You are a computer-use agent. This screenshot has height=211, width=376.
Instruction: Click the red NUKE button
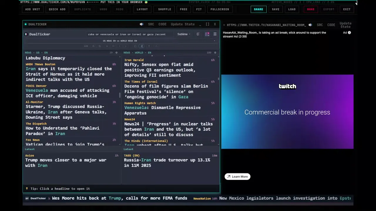(311, 9)
